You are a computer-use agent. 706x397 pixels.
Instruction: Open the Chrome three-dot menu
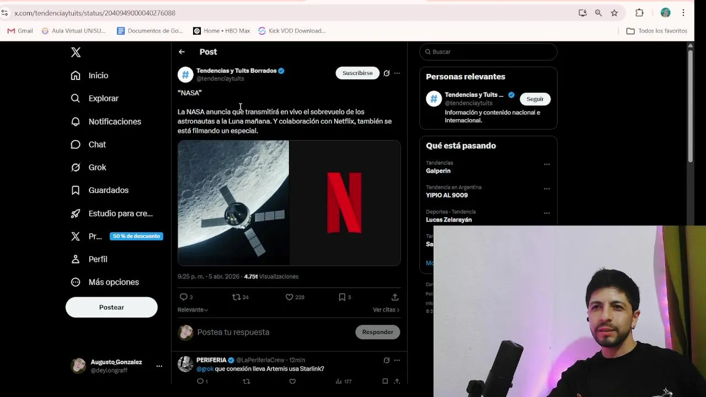683,13
